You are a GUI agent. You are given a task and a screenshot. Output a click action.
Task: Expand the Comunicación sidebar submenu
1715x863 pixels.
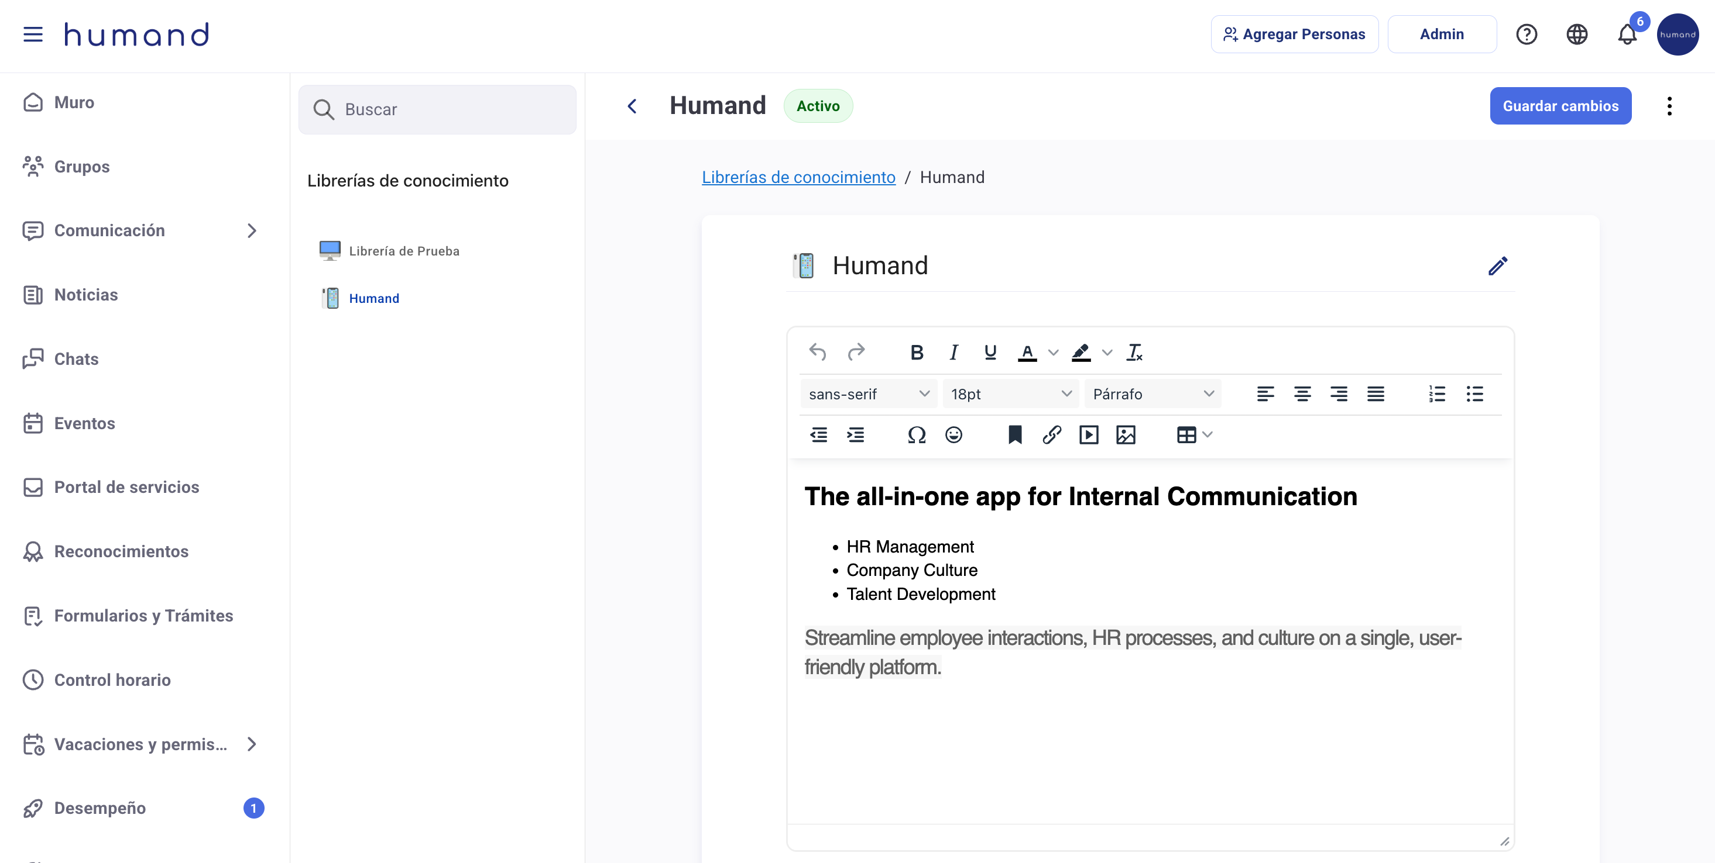point(252,231)
